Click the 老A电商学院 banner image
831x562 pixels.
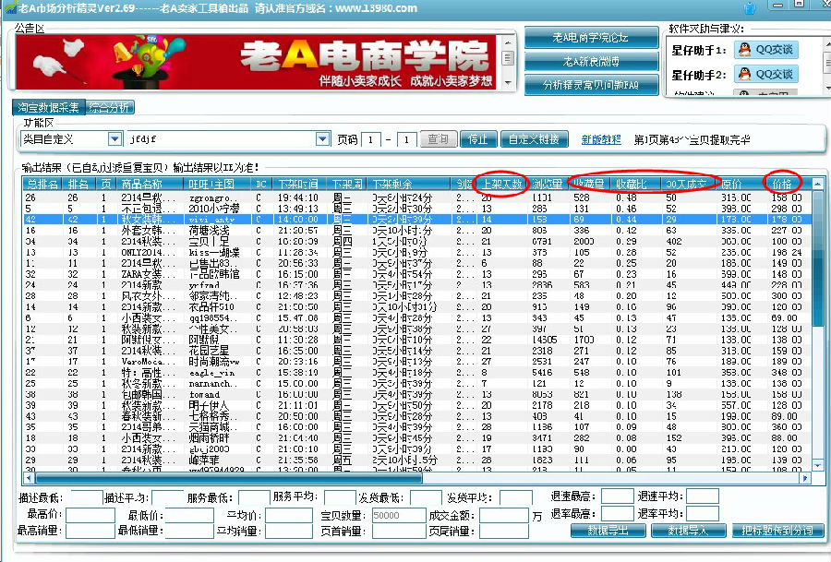click(x=257, y=62)
